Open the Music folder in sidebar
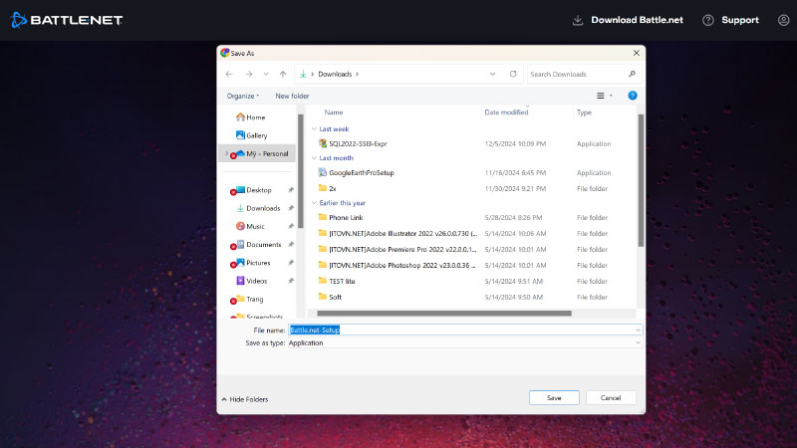This screenshot has width=797, height=448. point(255,226)
